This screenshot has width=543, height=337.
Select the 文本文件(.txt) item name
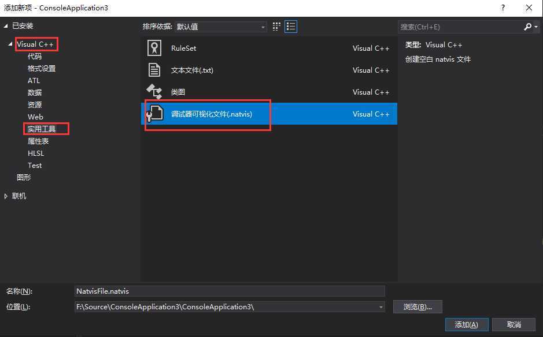pyautogui.click(x=192, y=70)
